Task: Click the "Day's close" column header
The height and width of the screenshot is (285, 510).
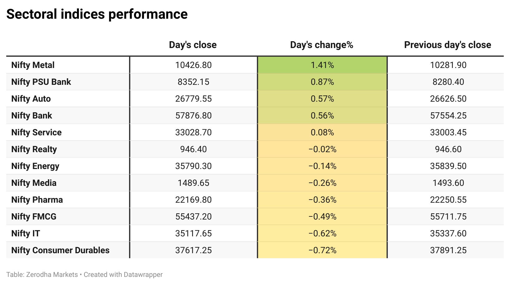Action: (193, 45)
